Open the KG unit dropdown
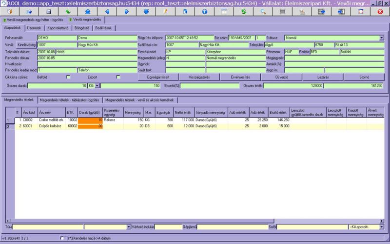The height and width of the screenshot is (244, 390). (x=97, y=85)
